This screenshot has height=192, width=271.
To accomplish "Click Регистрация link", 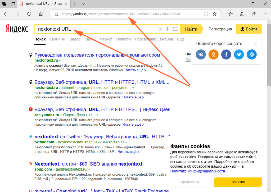I will click(220, 29).
